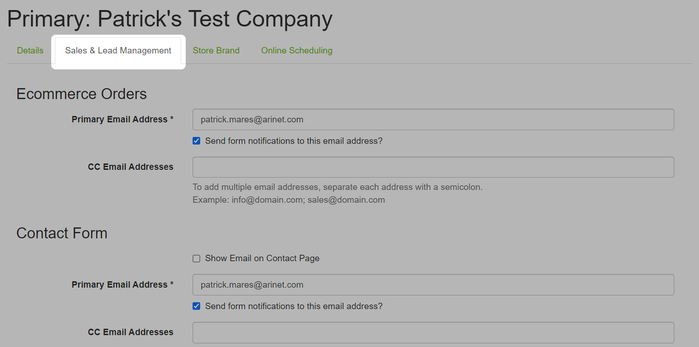Open the Store Brand tab

pos(216,51)
